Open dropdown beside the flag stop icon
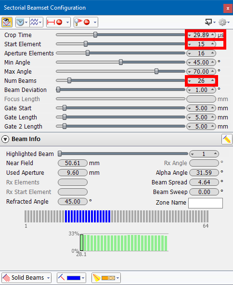This screenshot has width=233, height=285. click(95, 22)
